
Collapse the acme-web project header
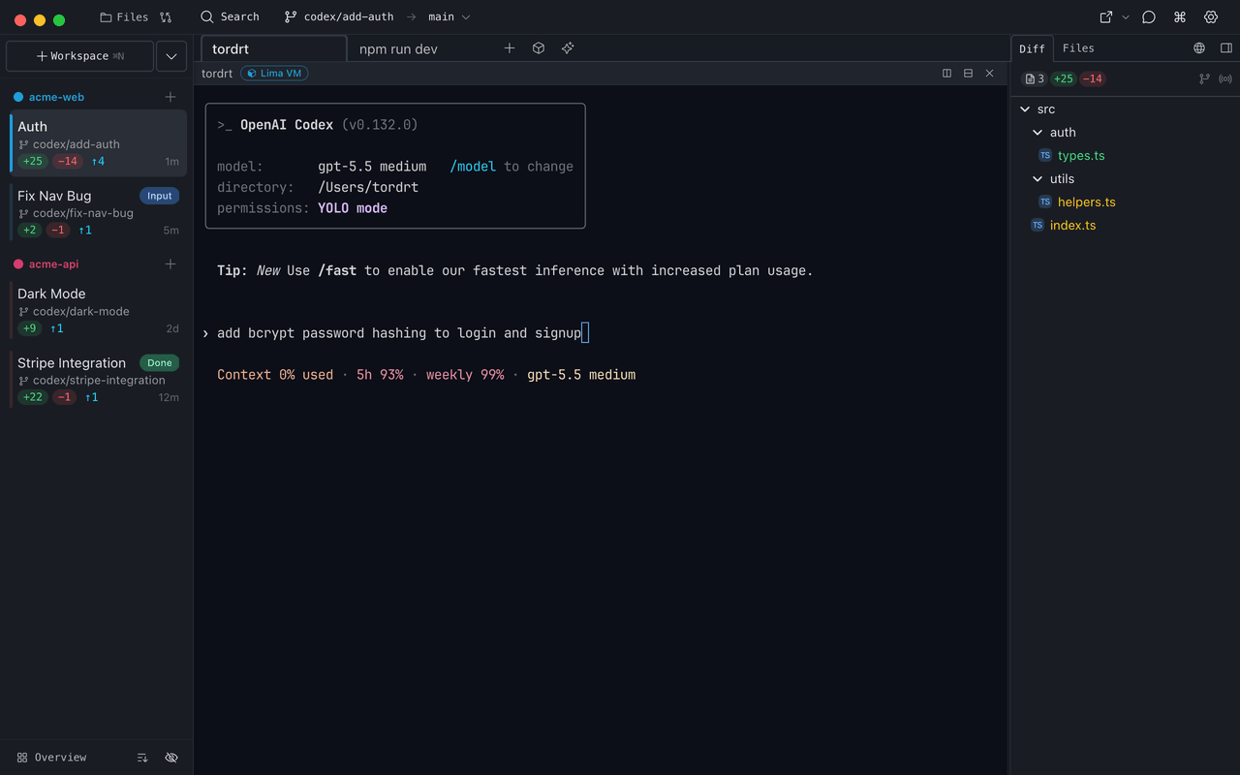(56, 97)
